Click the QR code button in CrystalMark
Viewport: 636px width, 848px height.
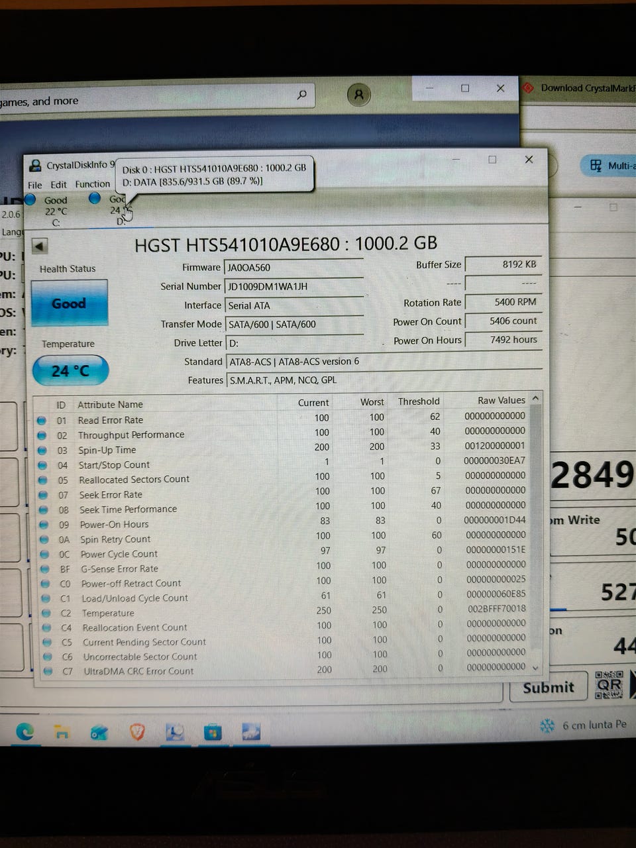tap(609, 685)
